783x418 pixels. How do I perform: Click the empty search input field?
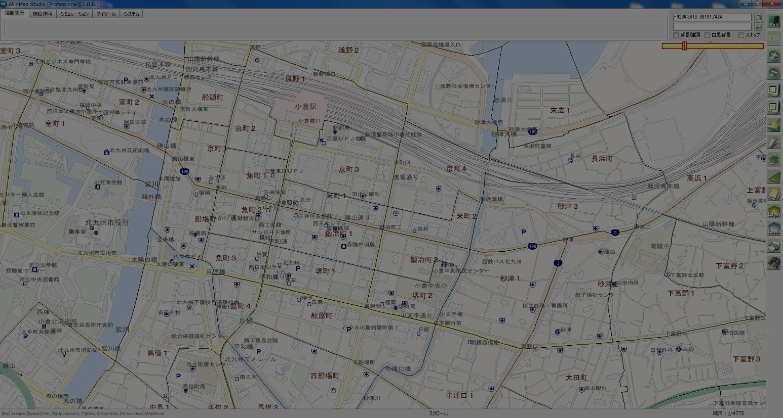[x=712, y=26]
